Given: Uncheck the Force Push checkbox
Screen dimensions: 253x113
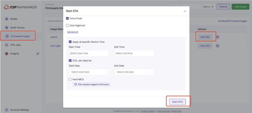Looking at the screenshot, I should coord(67,18).
